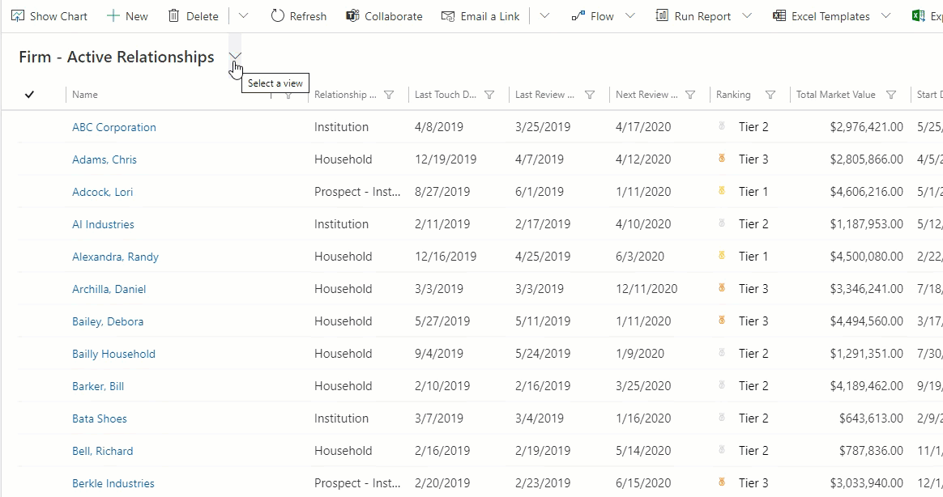Click the Excel Templates icon
This screenshot has height=497, width=943.
tap(779, 16)
